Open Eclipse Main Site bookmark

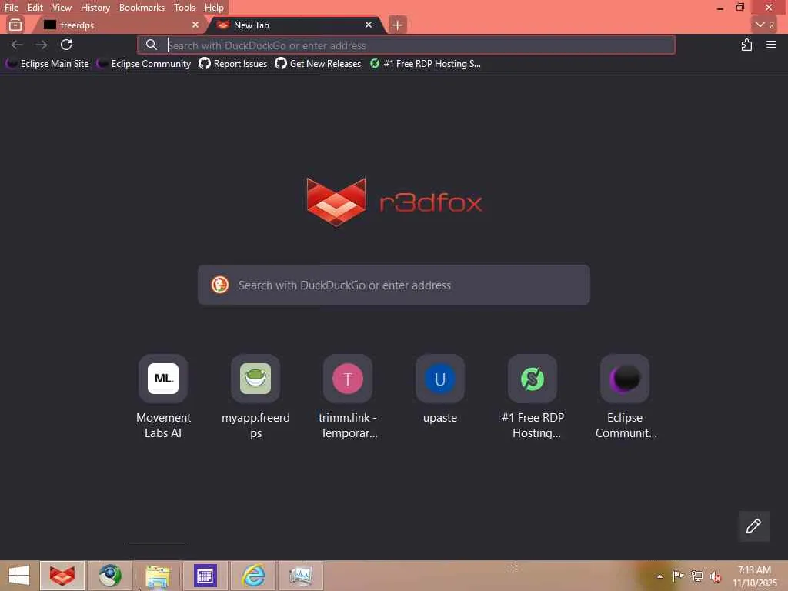click(47, 64)
